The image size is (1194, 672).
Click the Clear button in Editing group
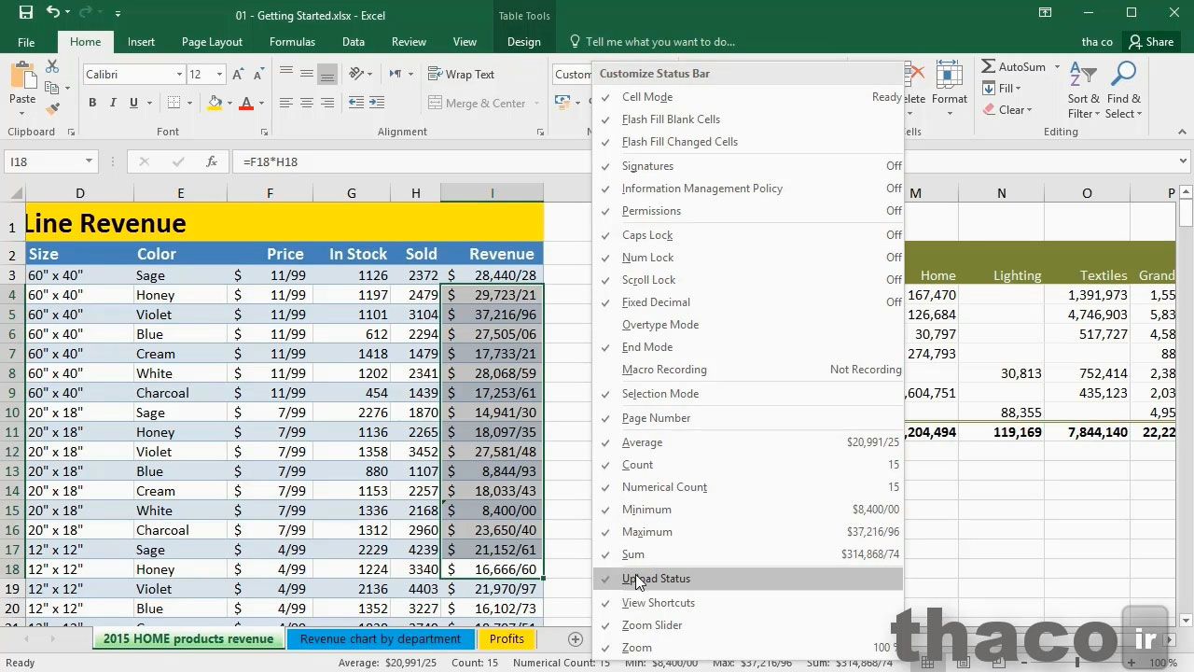click(1007, 110)
